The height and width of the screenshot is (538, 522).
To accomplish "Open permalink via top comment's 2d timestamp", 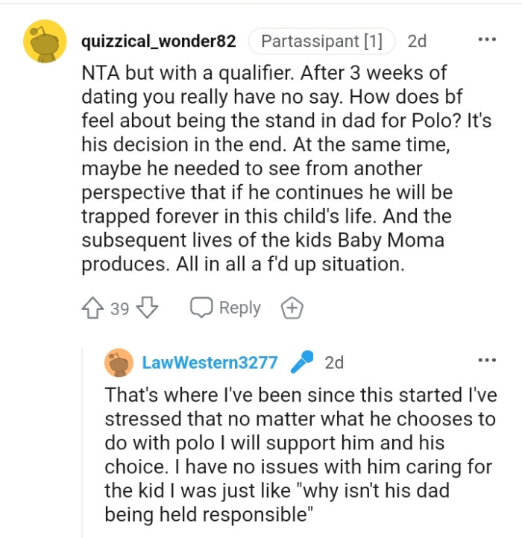I will 417,42.
